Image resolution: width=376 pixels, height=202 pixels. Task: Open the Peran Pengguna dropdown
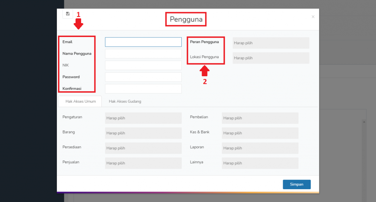[271, 43]
